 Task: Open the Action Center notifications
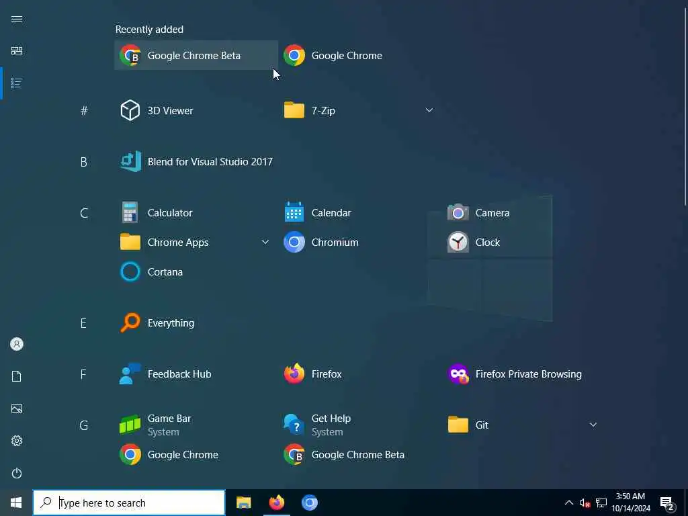pos(667,503)
